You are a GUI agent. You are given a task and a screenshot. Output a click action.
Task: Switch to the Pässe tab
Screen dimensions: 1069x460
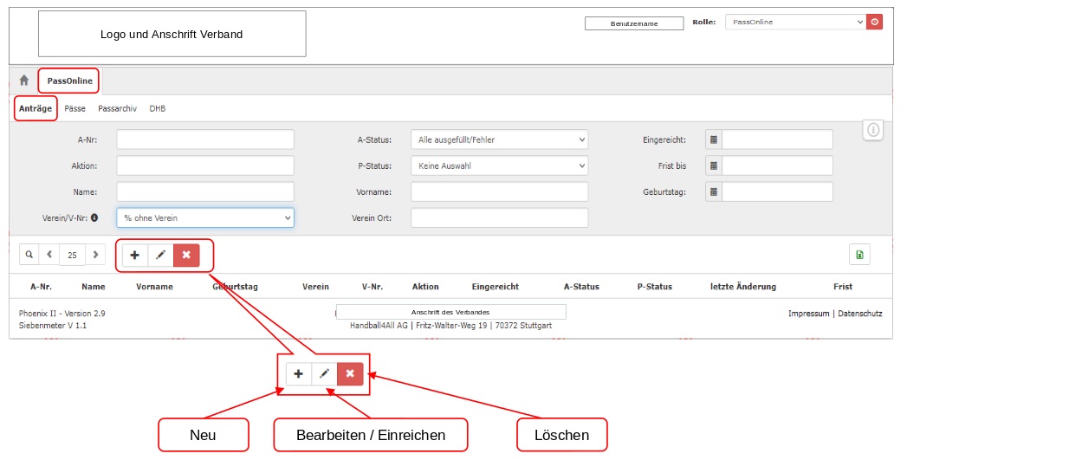[75, 109]
